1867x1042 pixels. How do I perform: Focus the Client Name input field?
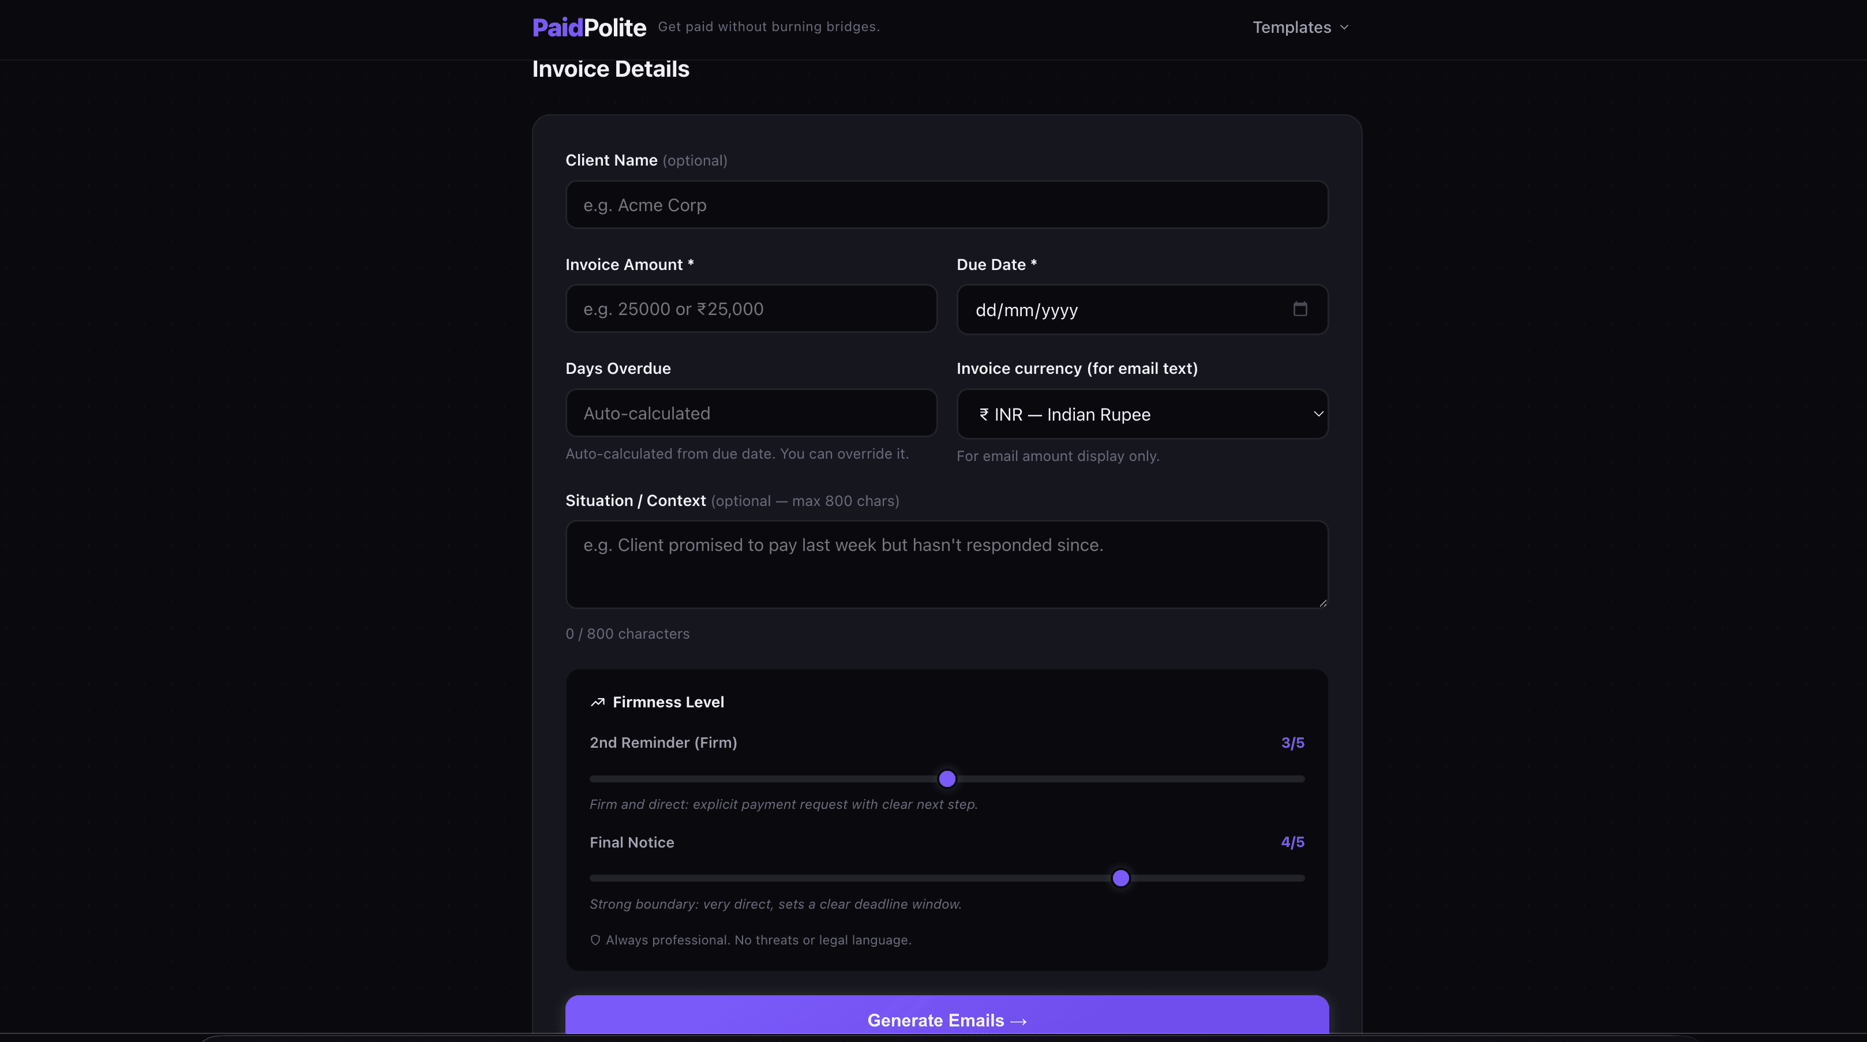point(947,204)
